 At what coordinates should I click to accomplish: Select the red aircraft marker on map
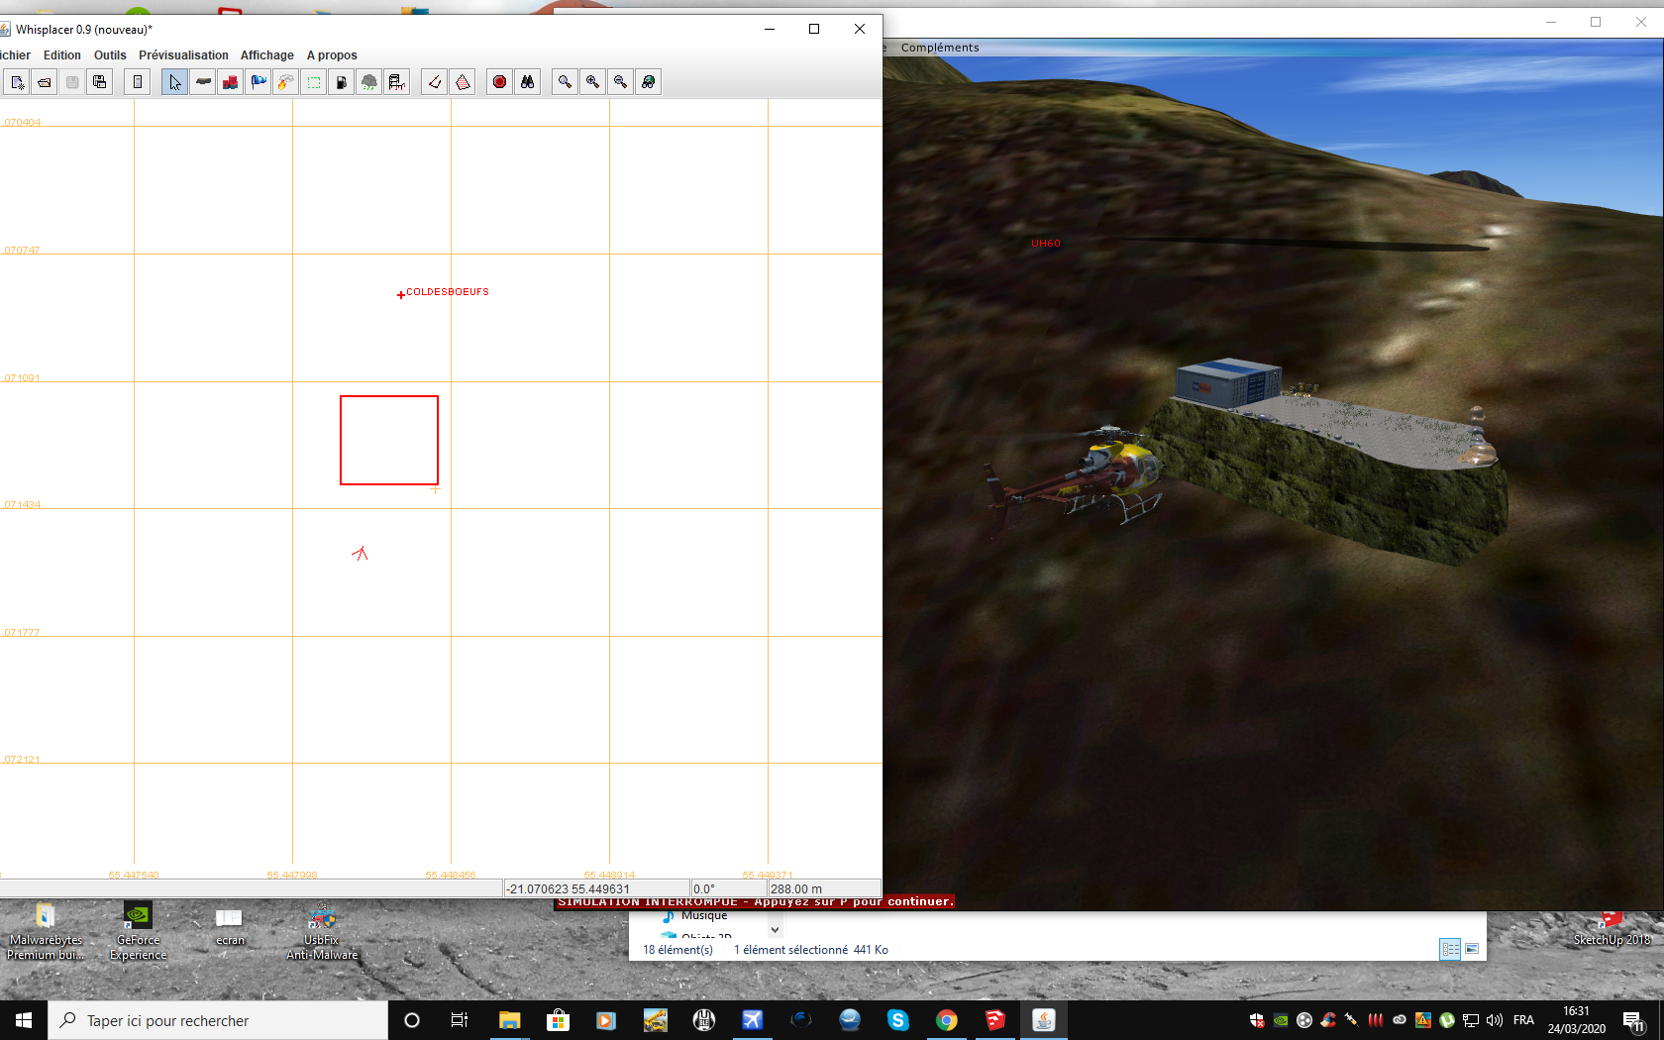[x=361, y=553]
